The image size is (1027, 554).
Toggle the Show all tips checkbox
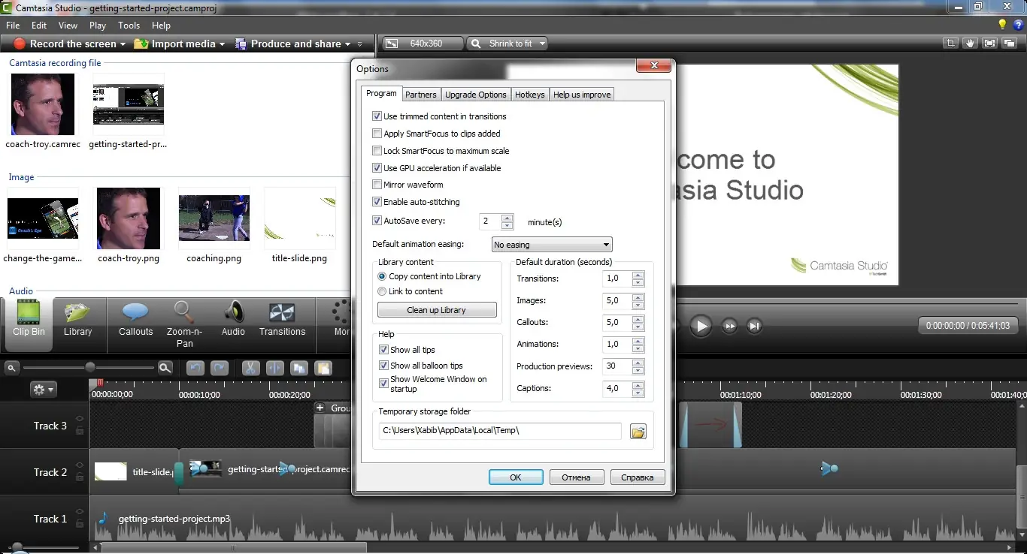pyautogui.click(x=384, y=350)
